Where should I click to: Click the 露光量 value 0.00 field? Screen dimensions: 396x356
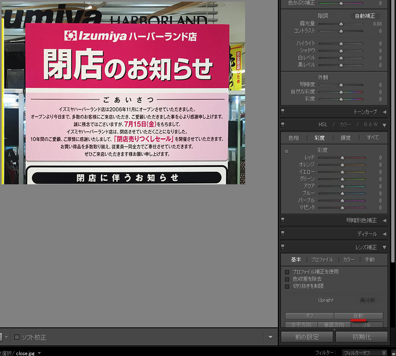pos(378,24)
